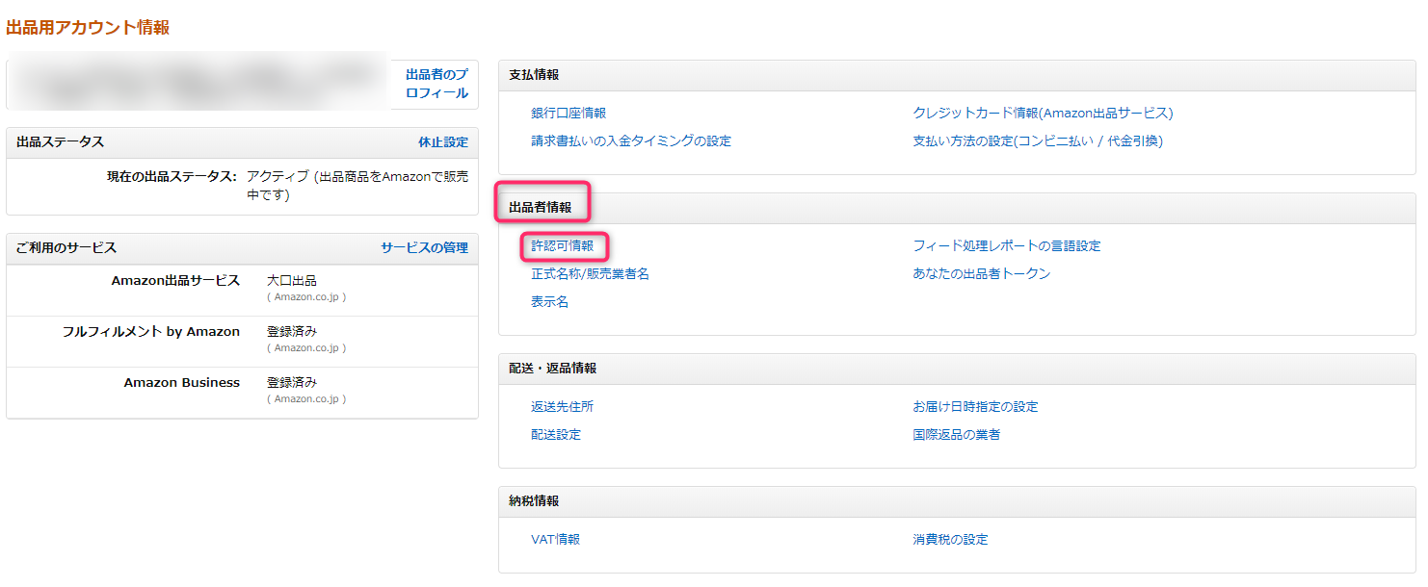1428x587 pixels.
Task: Click the 出品者情報 section header
Action: (x=541, y=208)
